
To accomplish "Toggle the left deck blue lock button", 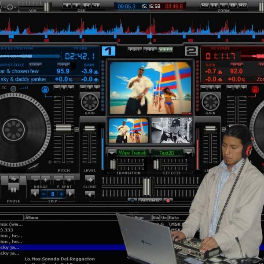I will pos(45,90).
